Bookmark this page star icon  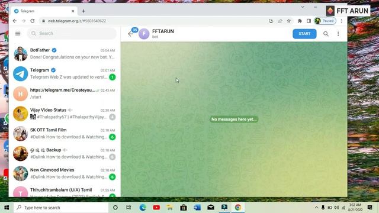point(289,21)
